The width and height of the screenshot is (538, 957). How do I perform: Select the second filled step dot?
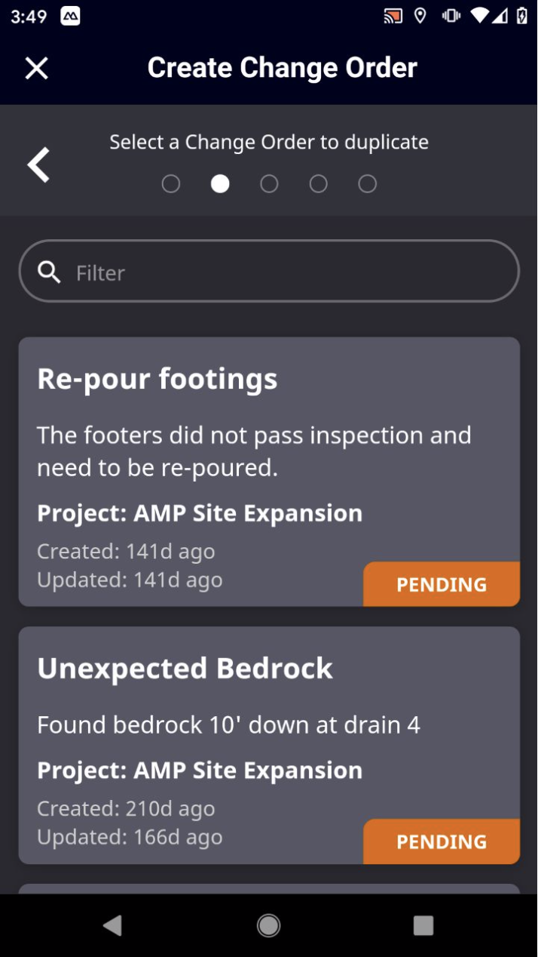coord(220,183)
